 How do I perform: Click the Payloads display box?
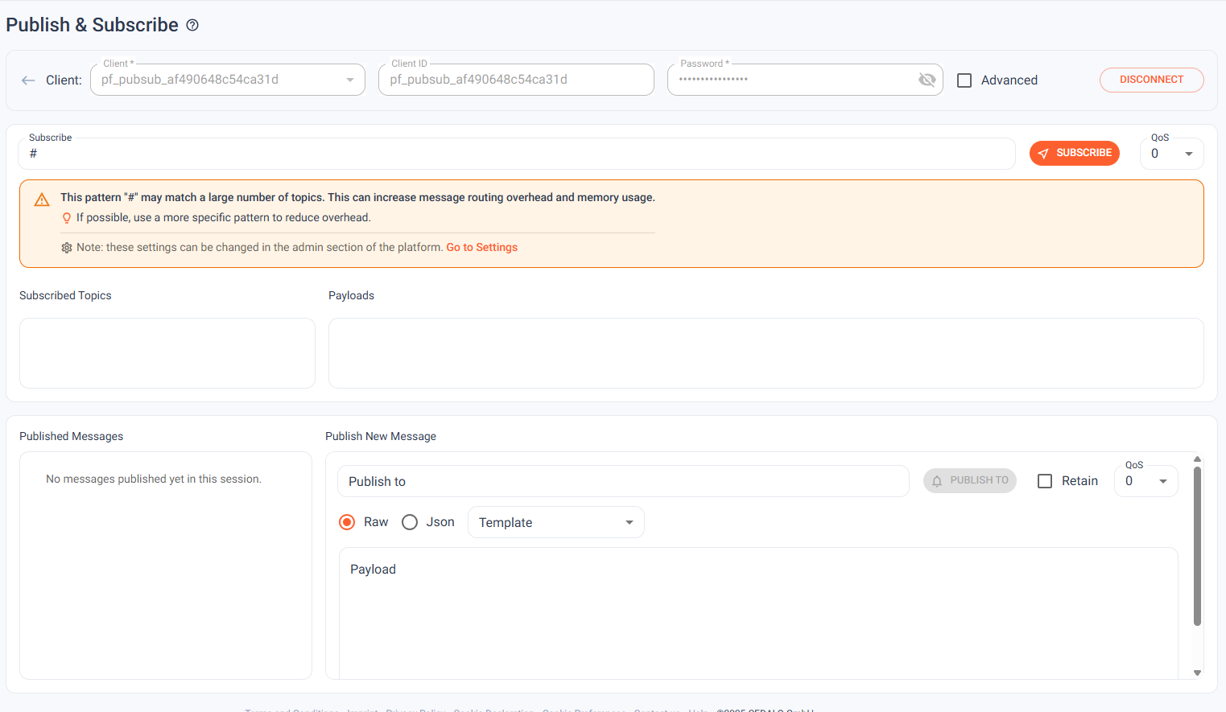coord(766,353)
